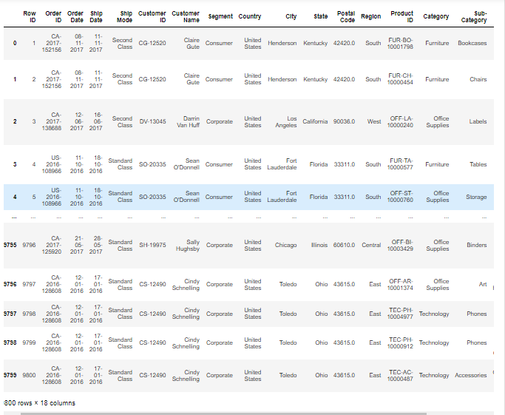This screenshot has height=415, width=505.
Task: Click the 'Art' sub-category cell
Action: [483, 284]
